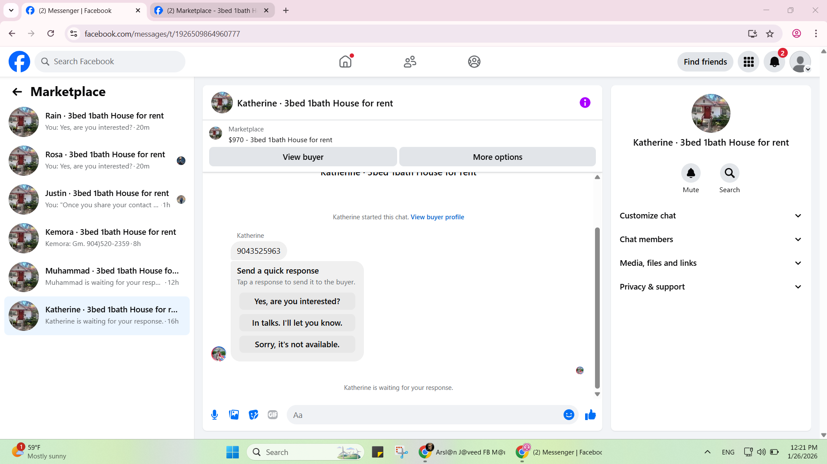827x464 pixels.
Task: Open the account profile avatar menu
Action: tap(800, 62)
